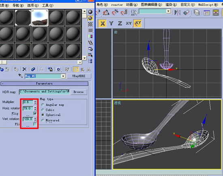The image size is (223, 176).
Task: Open the Layer Manager icon
Action: tap(197, 13)
